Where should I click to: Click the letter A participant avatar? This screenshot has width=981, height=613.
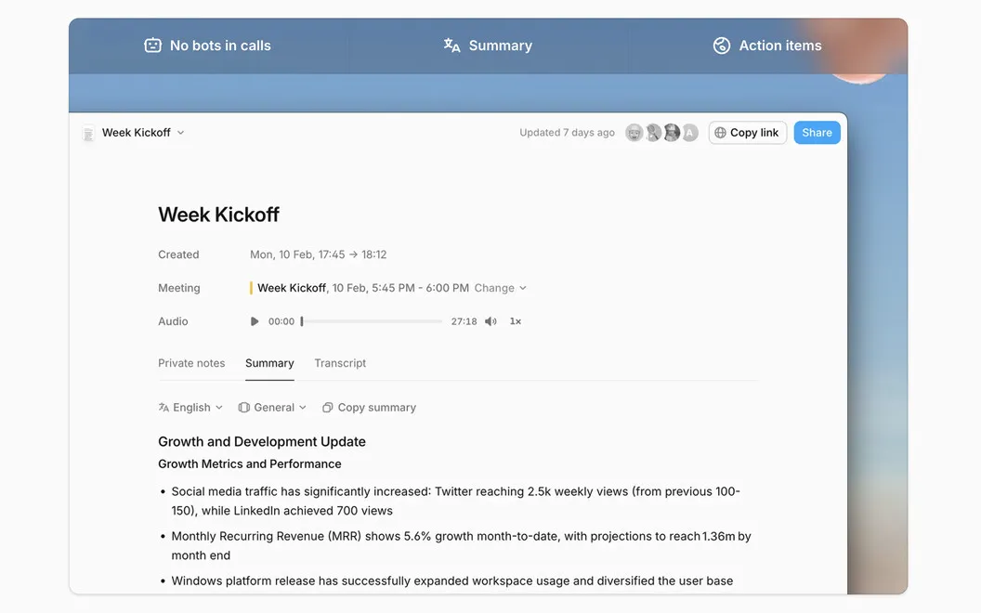[x=689, y=133]
